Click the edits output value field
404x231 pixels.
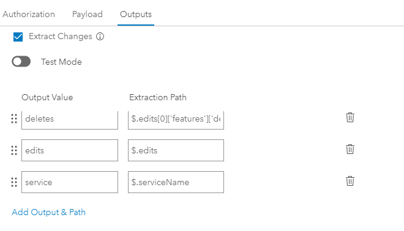(x=70, y=150)
